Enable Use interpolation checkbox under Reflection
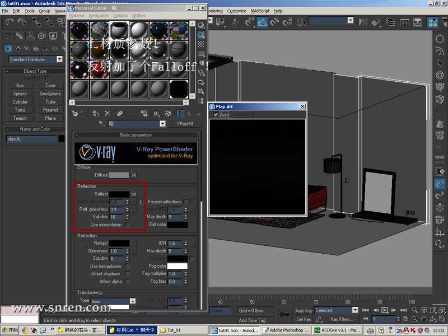448x336 pixels. [x=128, y=225]
